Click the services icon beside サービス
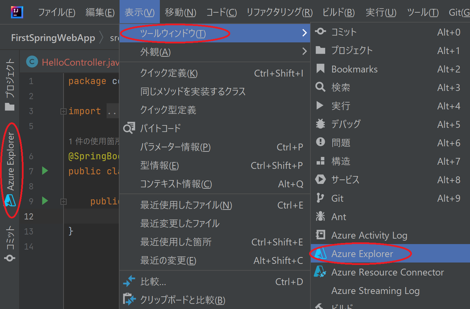 click(320, 179)
